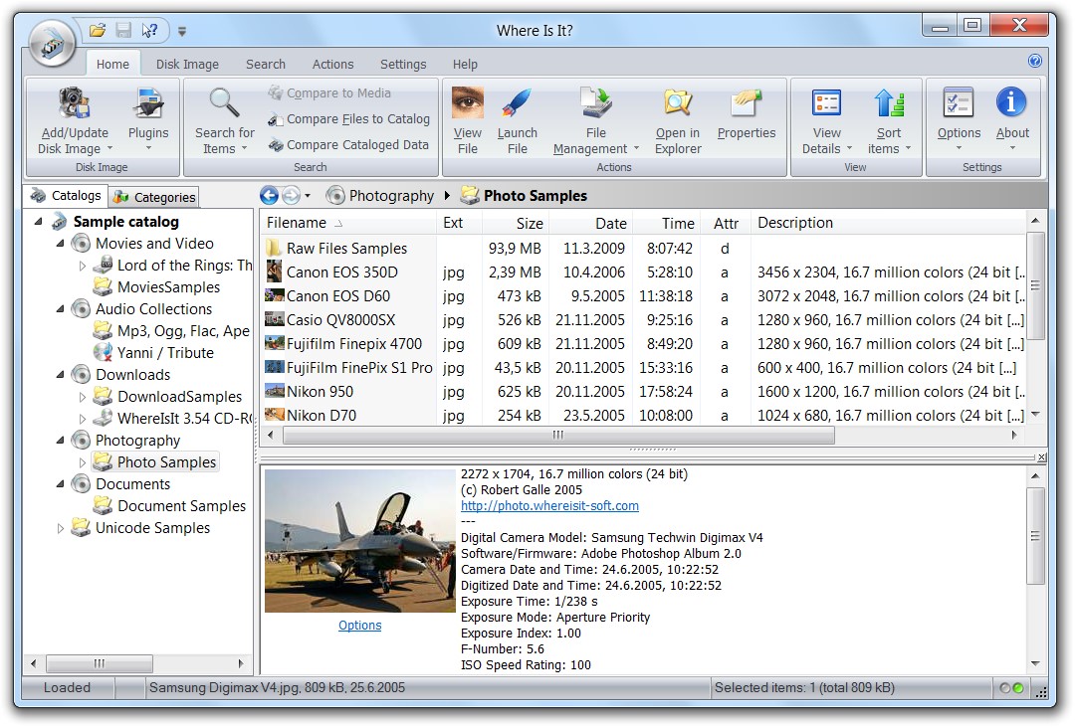This screenshot has height=727, width=1075.
Task: Click the file list horizontal scrollbar
Action: pos(558,436)
